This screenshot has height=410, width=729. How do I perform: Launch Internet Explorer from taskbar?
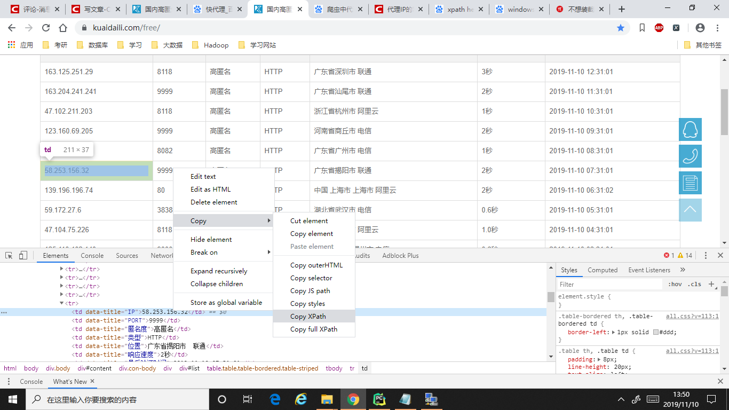302,399
